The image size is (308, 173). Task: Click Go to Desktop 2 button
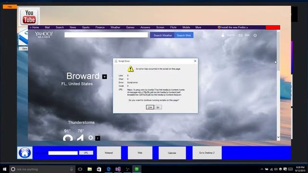(207, 153)
